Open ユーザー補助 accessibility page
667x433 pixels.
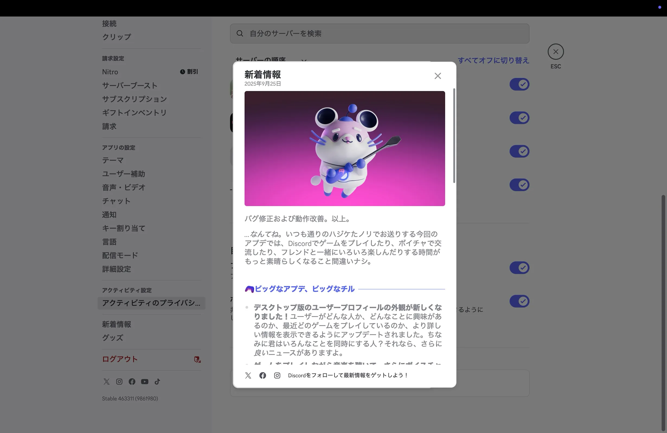tap(124, 174)
